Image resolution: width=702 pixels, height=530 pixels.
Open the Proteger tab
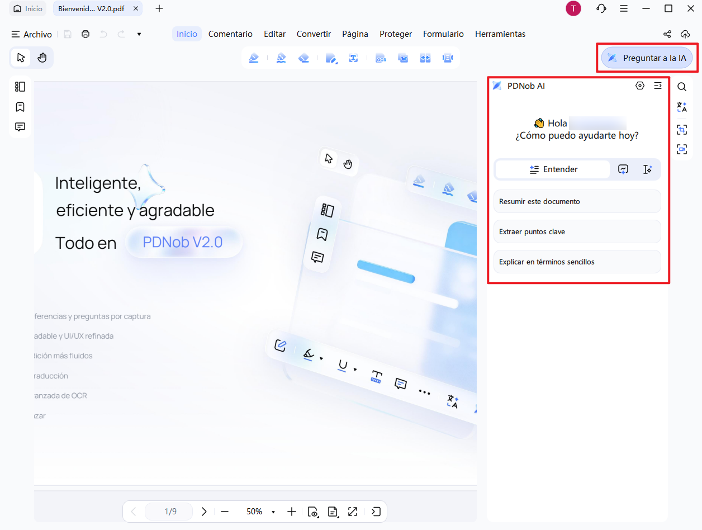pos(396,34)
